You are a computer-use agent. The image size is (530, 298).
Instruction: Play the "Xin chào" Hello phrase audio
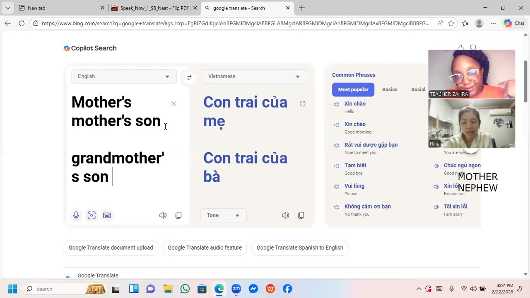pos(337,104)
